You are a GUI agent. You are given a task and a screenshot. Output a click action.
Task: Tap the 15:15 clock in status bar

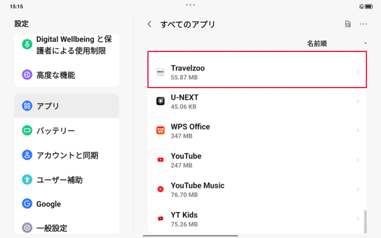click(x=17, y=6)
